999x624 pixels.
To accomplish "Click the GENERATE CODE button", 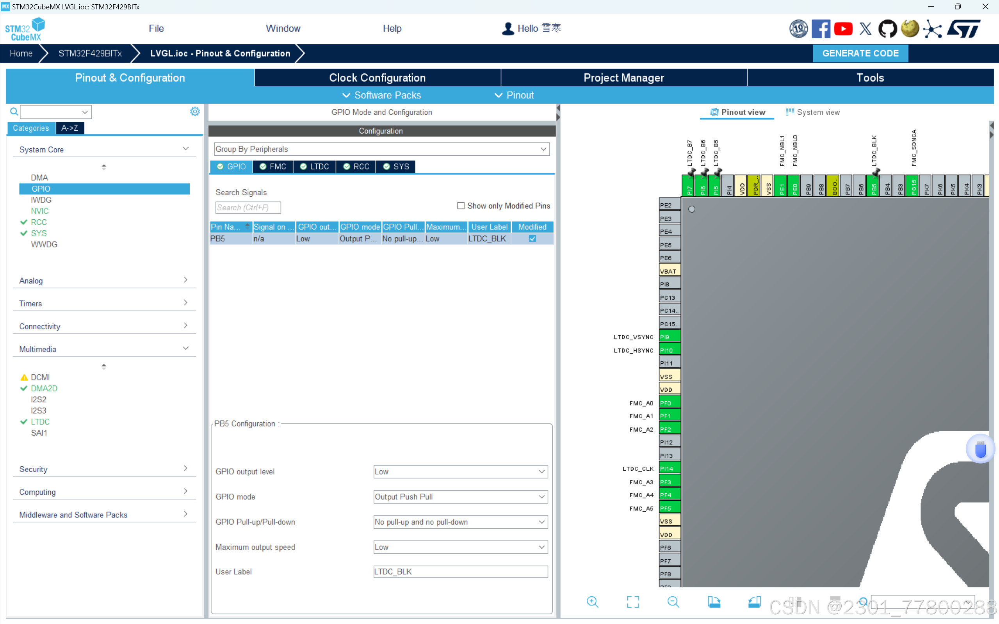I will click(x=860, y=53).
